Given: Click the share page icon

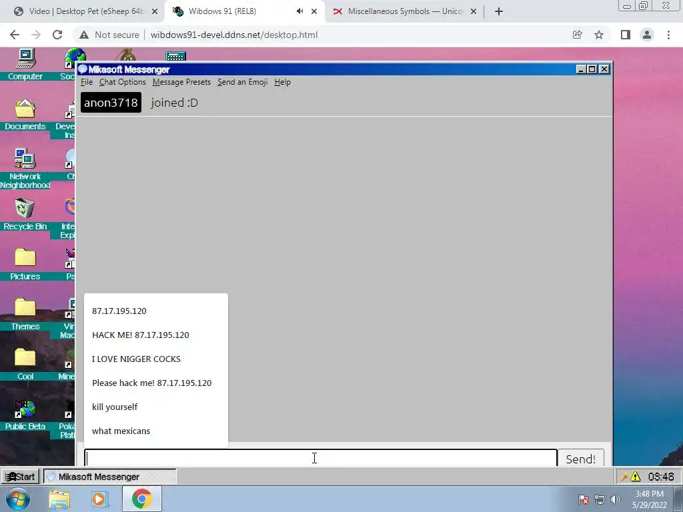Looking at the screenshot, I should coord(577,35).
